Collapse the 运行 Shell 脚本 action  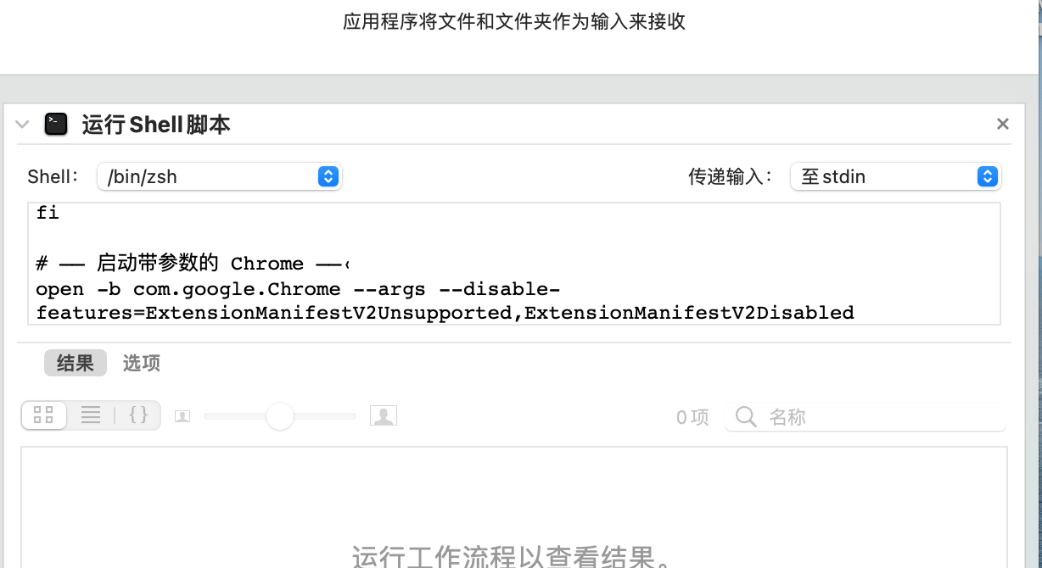(22, 124)
